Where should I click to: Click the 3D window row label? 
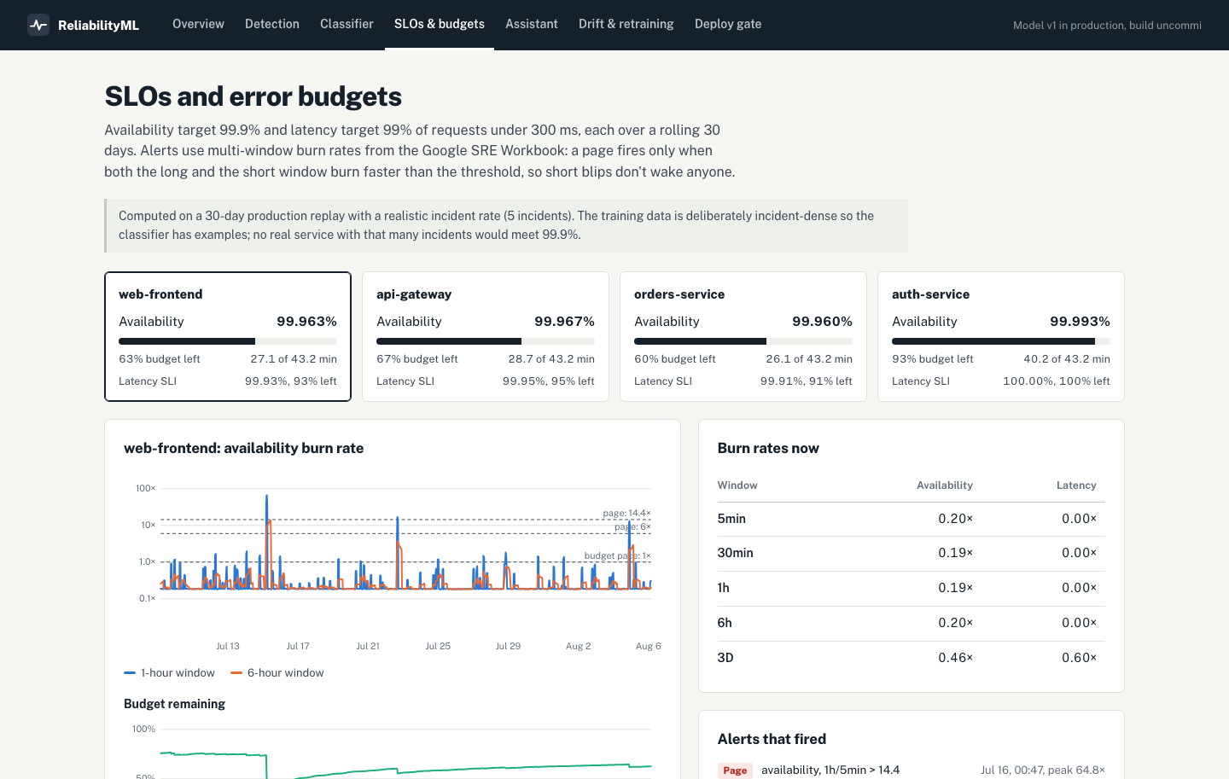point(725,658)
